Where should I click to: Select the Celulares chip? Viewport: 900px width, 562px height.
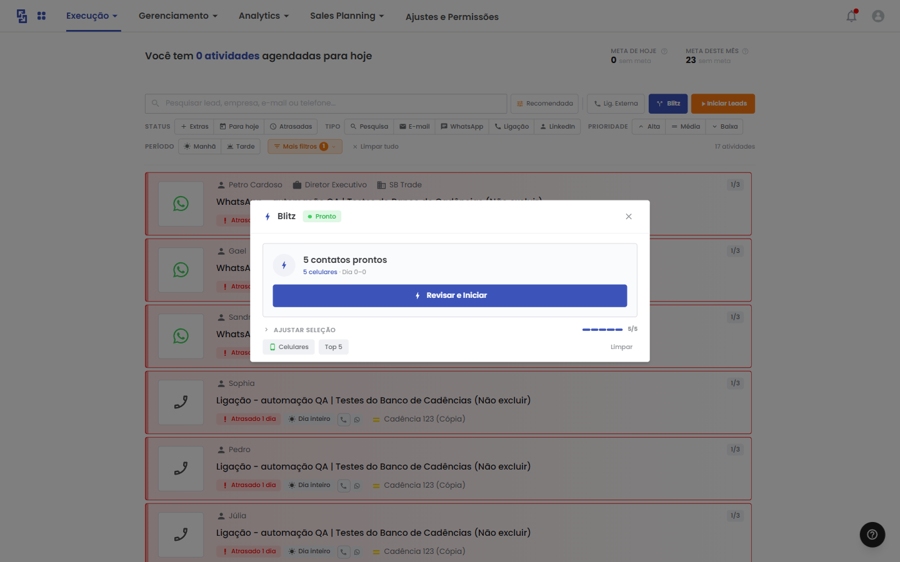point(289,347)
